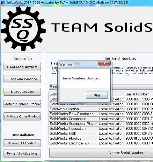Click the gear icon in the title bar

[x=3, y=2]
